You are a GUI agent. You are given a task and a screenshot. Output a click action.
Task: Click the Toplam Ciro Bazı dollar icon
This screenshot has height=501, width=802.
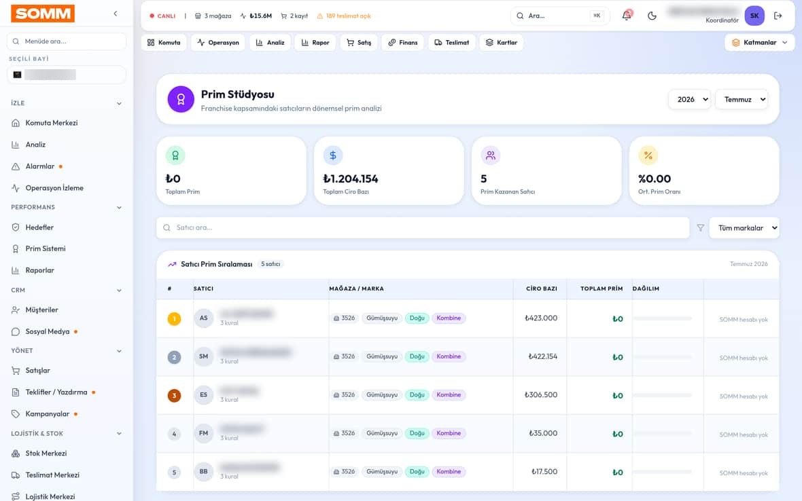pyautogui.click(x=333, y=155)
